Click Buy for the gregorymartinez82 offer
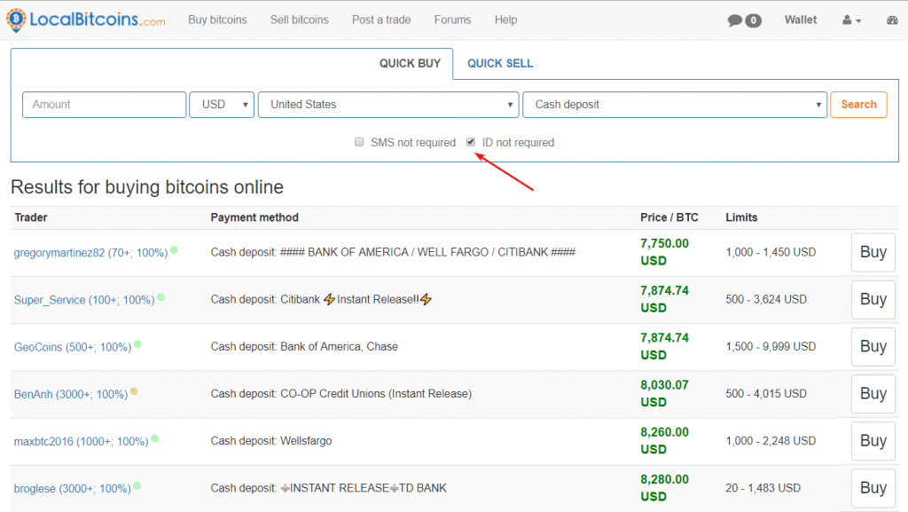The image size is (908, 512). point(873,253)
